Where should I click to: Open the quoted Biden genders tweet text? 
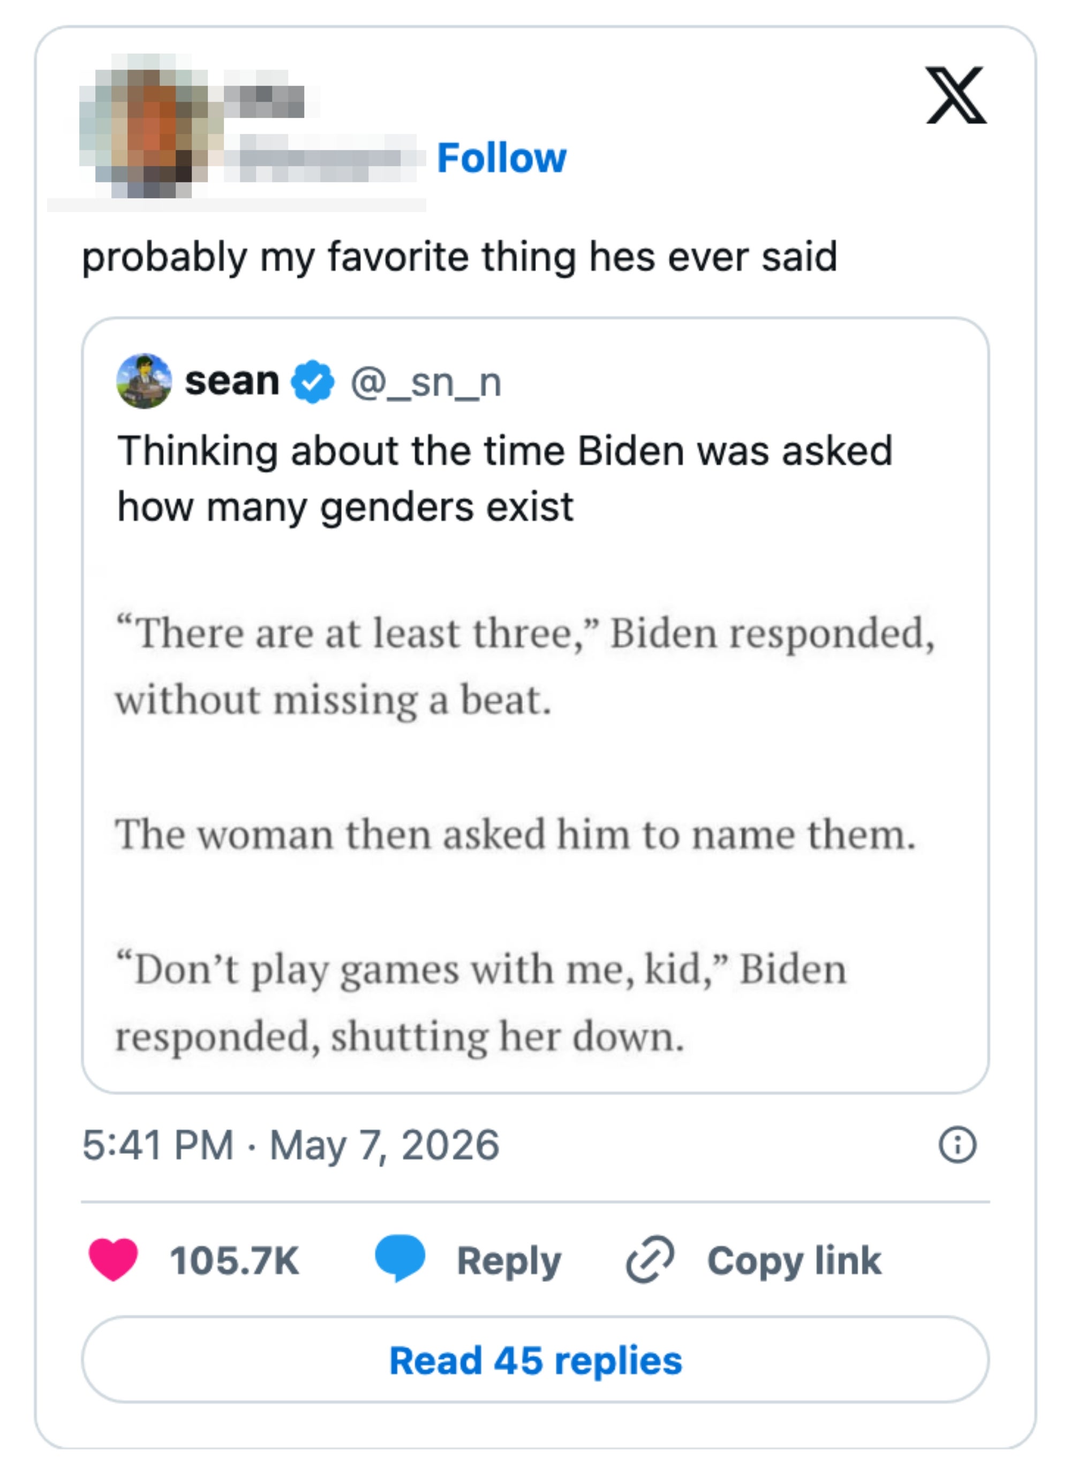tap(504, 478)
